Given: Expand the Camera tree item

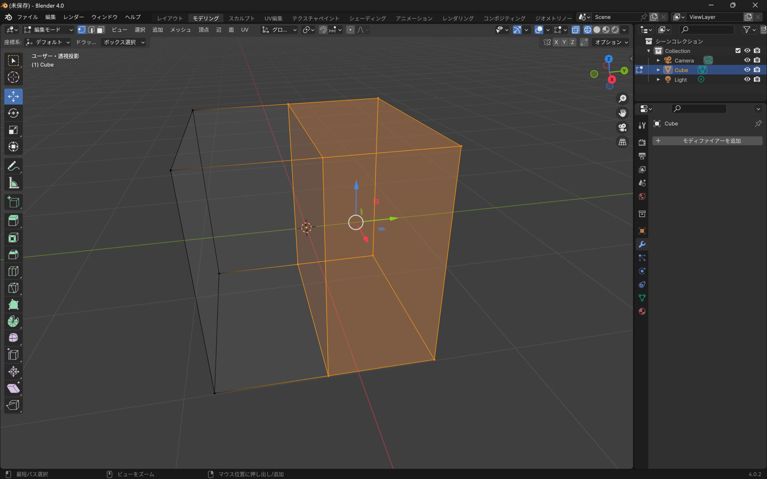Looking at the screenshot, I should click(658, 60).
